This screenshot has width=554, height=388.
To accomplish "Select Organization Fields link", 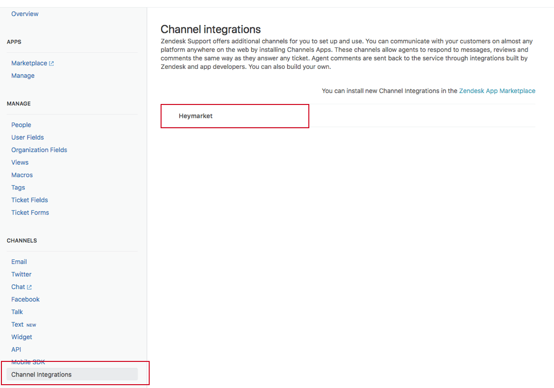I will click(x=39, y=150).
